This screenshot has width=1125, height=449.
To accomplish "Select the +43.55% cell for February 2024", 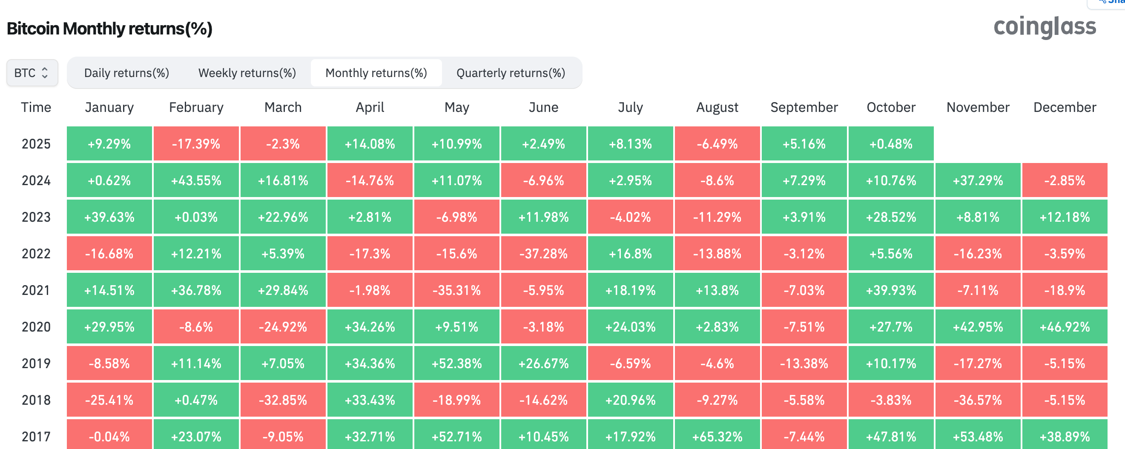I will click(196, 180).
